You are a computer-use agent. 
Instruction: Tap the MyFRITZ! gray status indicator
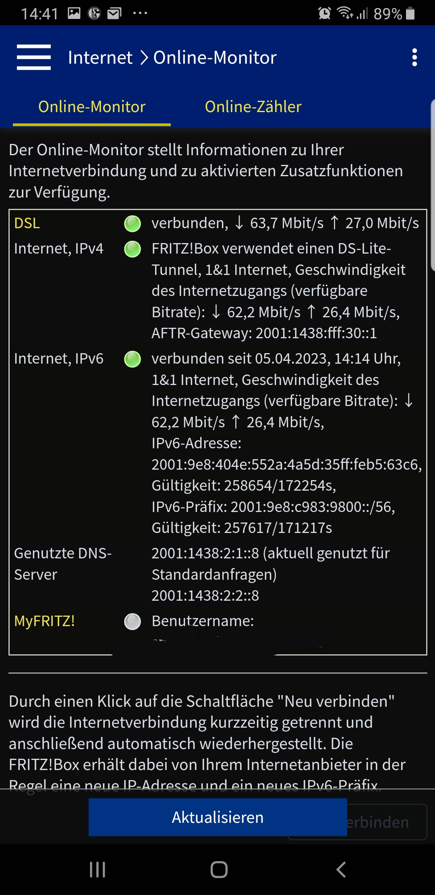(133, 622)
